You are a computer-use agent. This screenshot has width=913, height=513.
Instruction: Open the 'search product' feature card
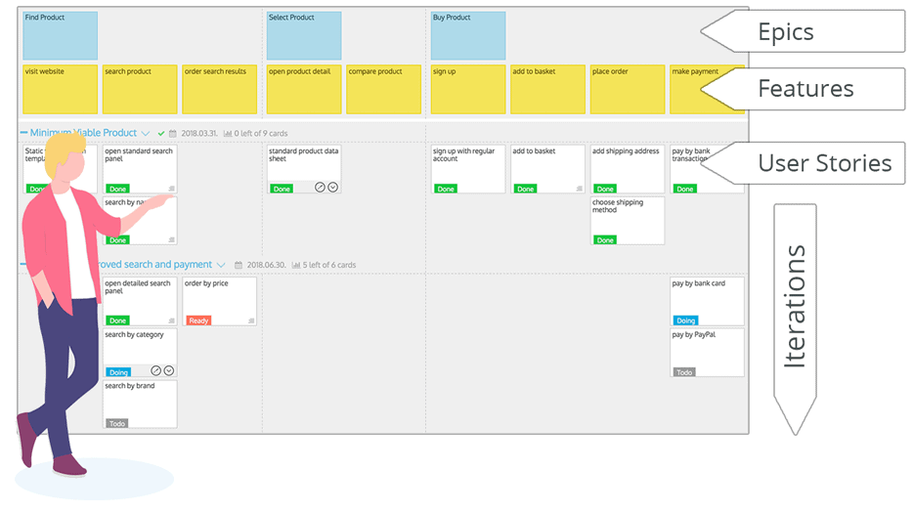point(140,89)
